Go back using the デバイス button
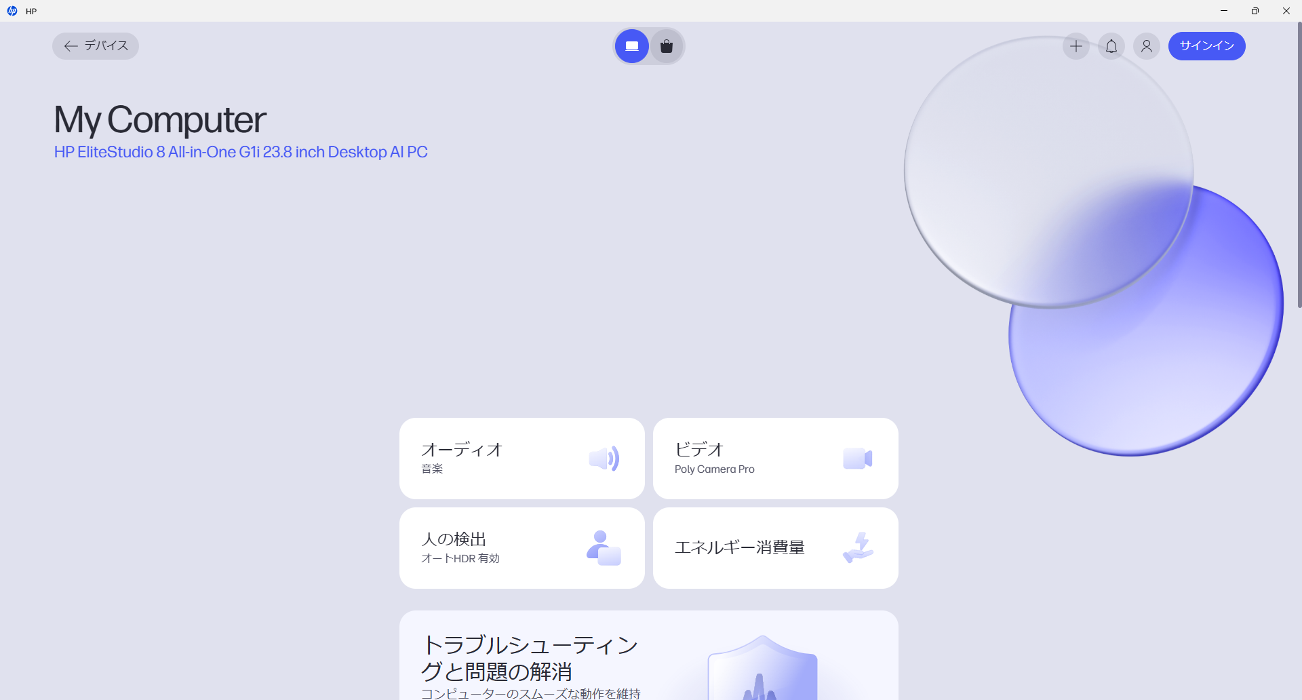 [x=96, y=46]
